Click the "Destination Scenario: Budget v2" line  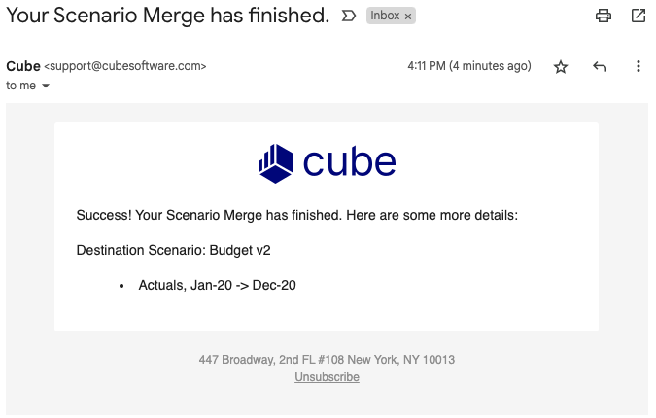(173, 250)
